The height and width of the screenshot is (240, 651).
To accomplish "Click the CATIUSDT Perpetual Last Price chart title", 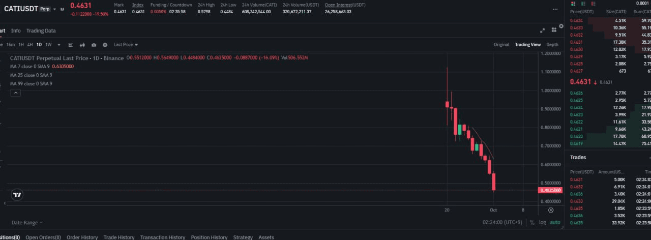I will tap(67, 58).
